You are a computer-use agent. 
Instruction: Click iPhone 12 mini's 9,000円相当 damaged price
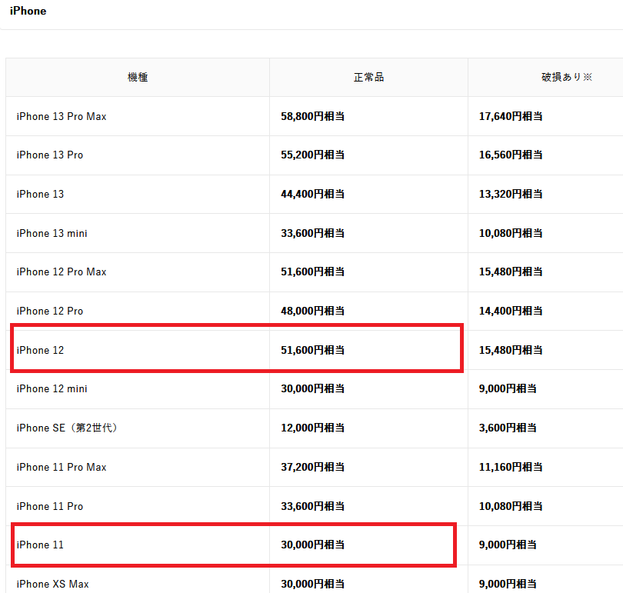(508, 389)
